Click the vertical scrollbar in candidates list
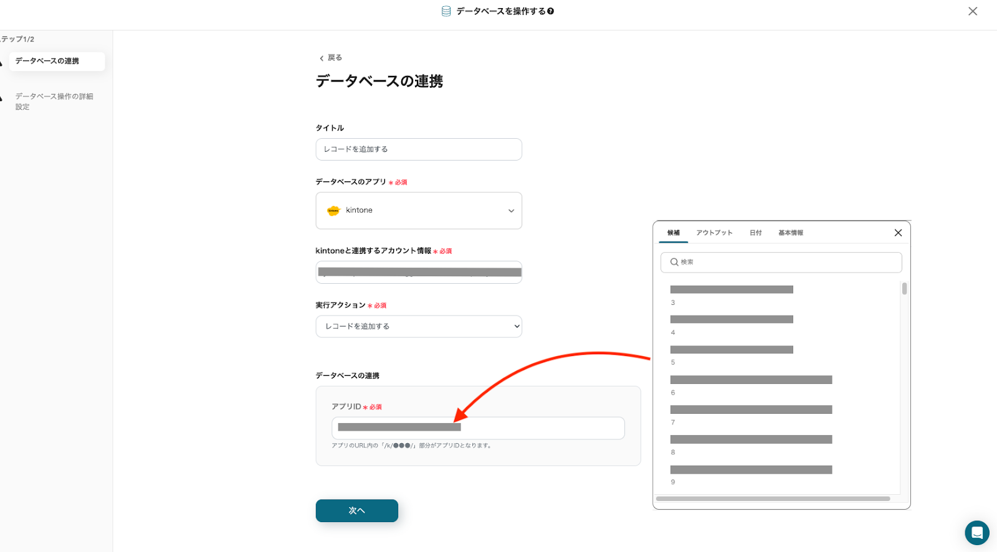This screenshot has width=997, height=552. coord(904,289)
